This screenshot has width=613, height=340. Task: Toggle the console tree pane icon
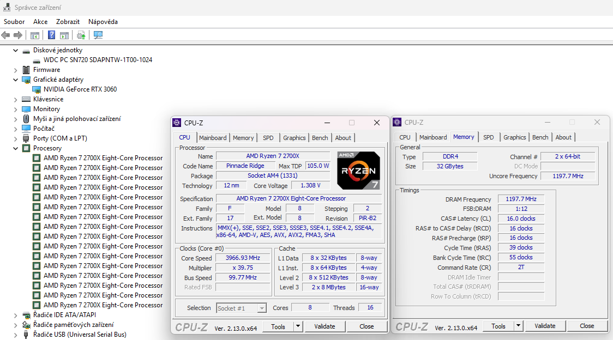pos(34,35)
